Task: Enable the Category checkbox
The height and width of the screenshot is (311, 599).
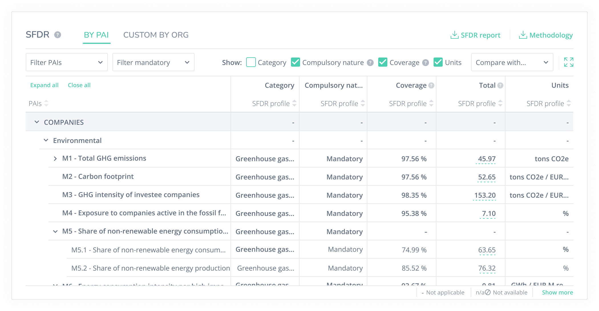Action: coord(251,62)
